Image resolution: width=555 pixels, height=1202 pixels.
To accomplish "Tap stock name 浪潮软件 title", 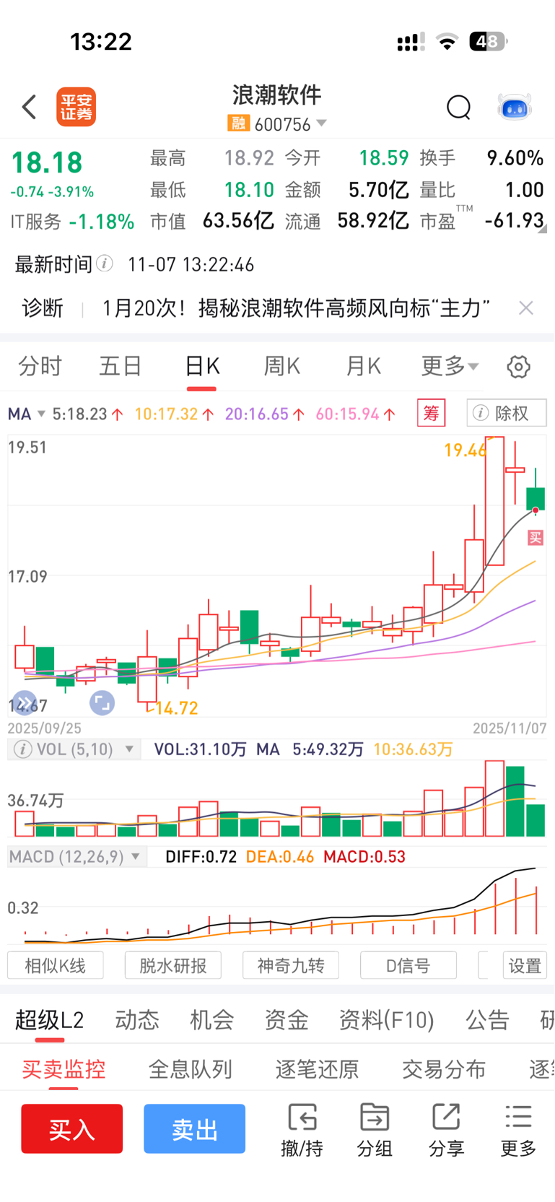I will tap(277, 95).
